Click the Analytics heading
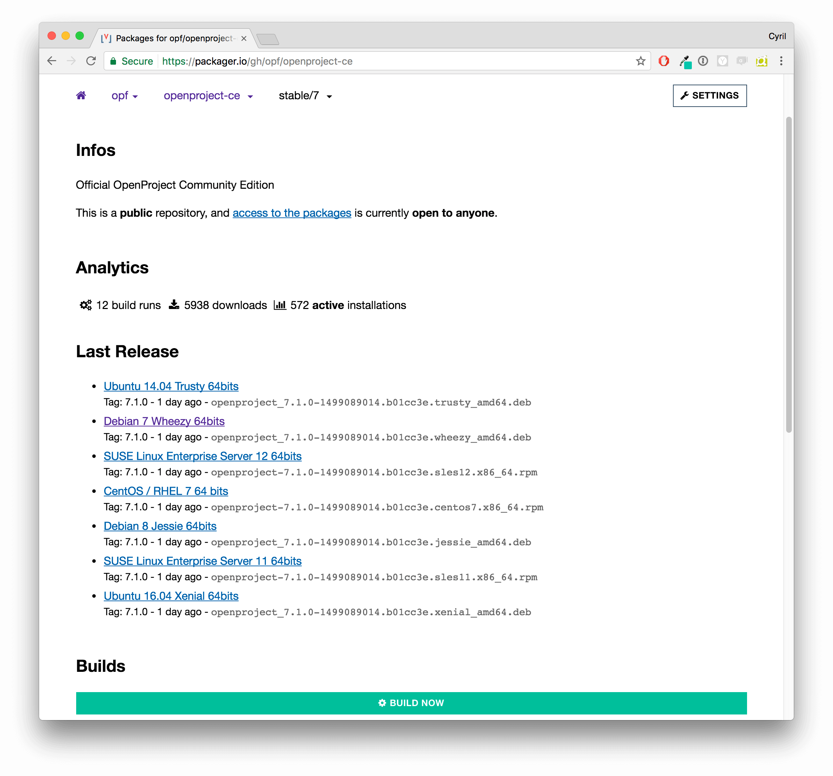Screen dimensions: 833x776 112,267
